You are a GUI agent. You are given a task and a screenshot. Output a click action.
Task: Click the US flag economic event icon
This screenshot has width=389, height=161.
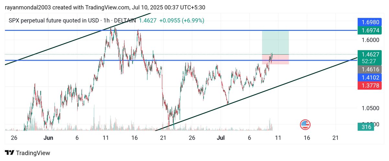click(x=305, y=124)
